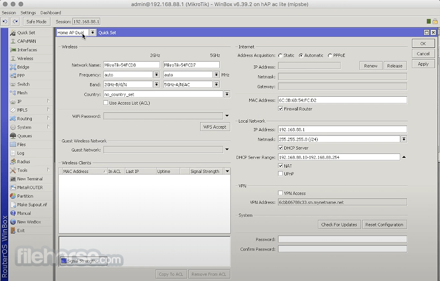Open the Bridge sidebar icon

click(13, 67)
